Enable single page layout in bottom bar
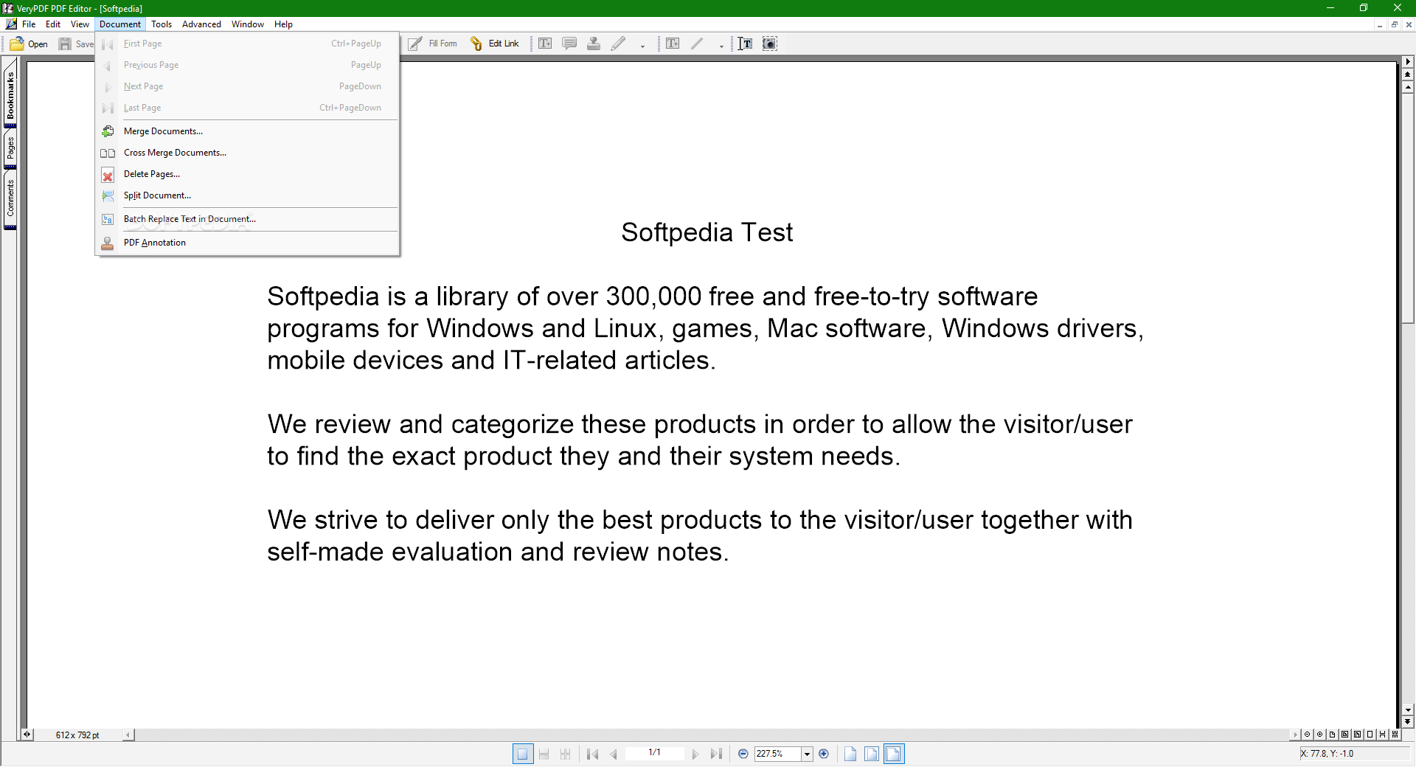The width and height of the screenshot is (1416, 767). point(523,754)
